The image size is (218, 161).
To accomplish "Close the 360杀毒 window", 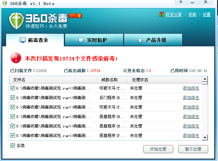I will [206, 2].
